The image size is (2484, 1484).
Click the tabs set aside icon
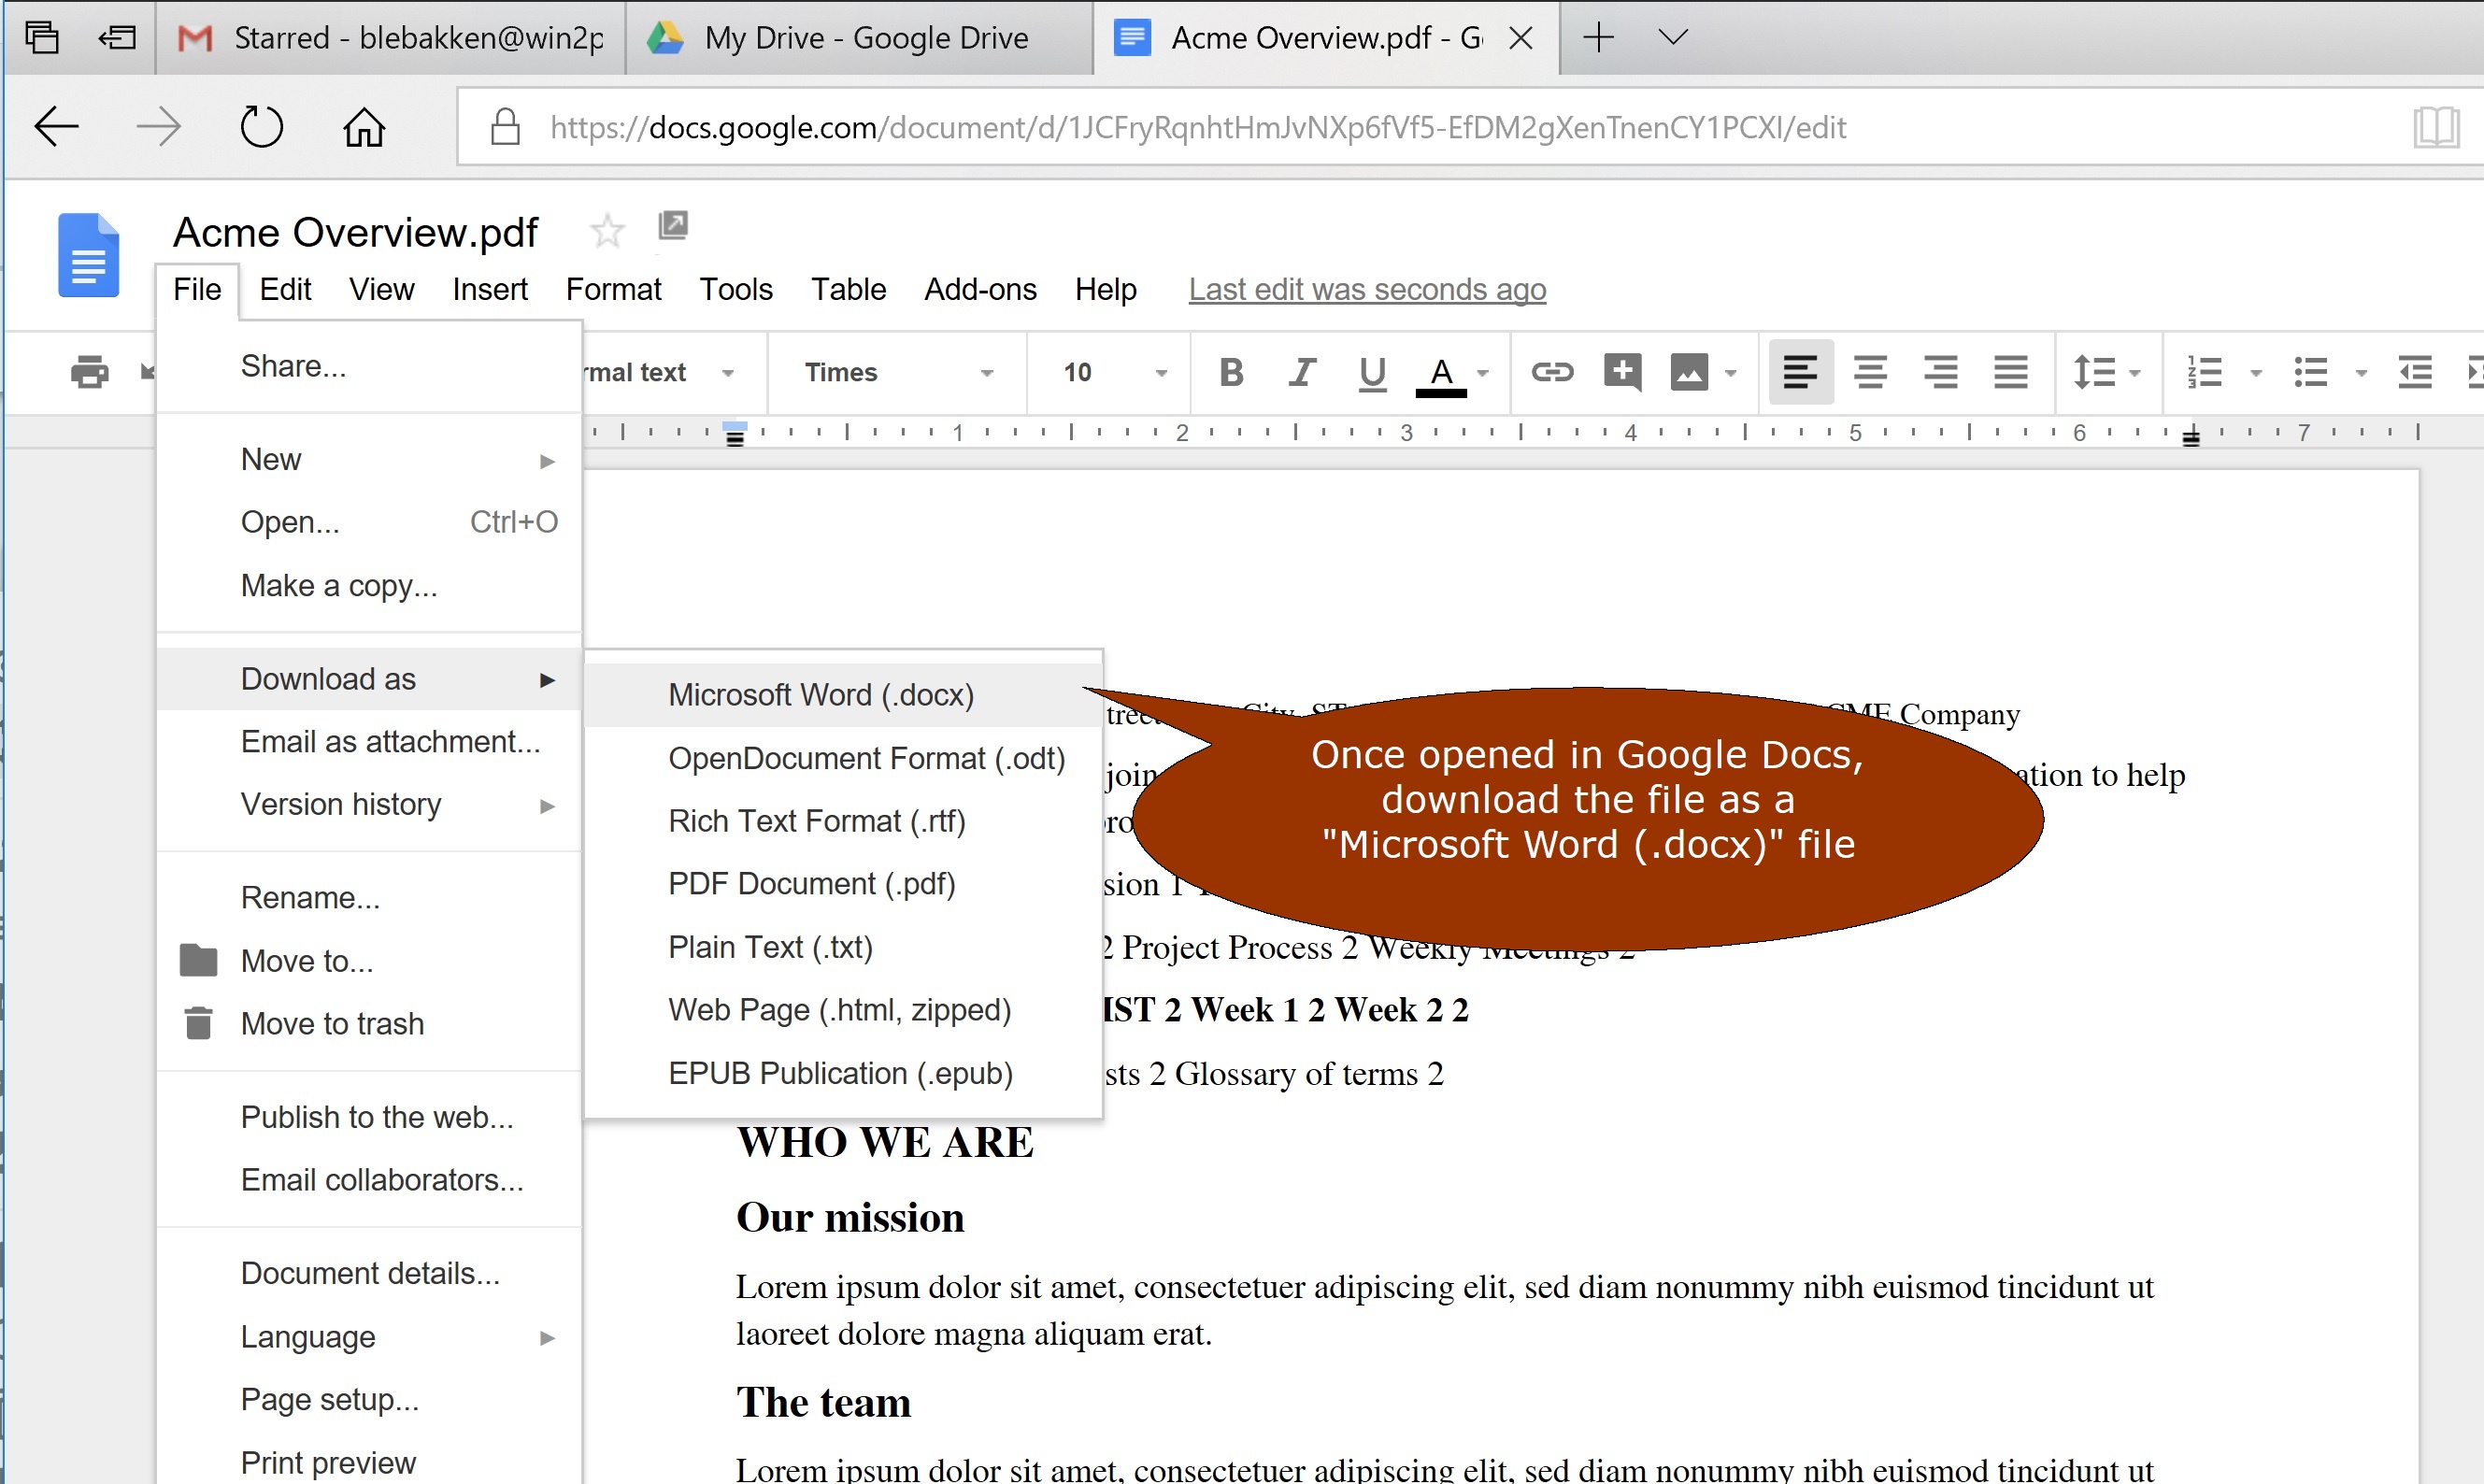click(41, 37)
